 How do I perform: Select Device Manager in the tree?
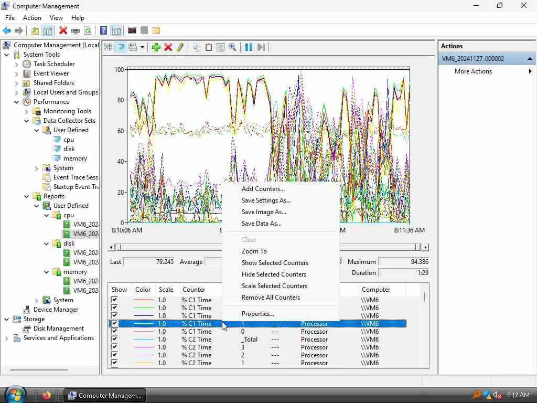pos(56,310)
